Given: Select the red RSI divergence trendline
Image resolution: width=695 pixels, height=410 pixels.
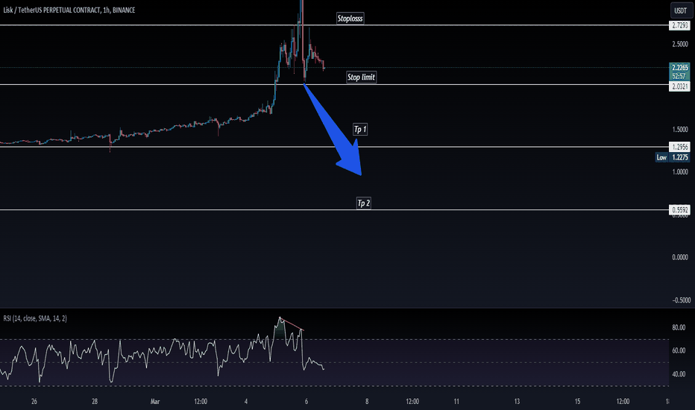Looking at the screenshot, I should tap(292, 324).
